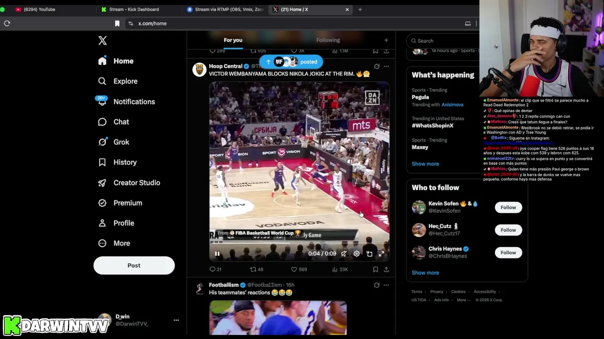Switch to the For you tab

(x=233, y=40)
